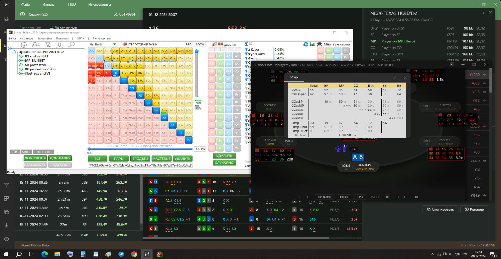Open the Реплеер button in Hand2Note
Viewport: 501px width, 259px height.
coord(474,209)
